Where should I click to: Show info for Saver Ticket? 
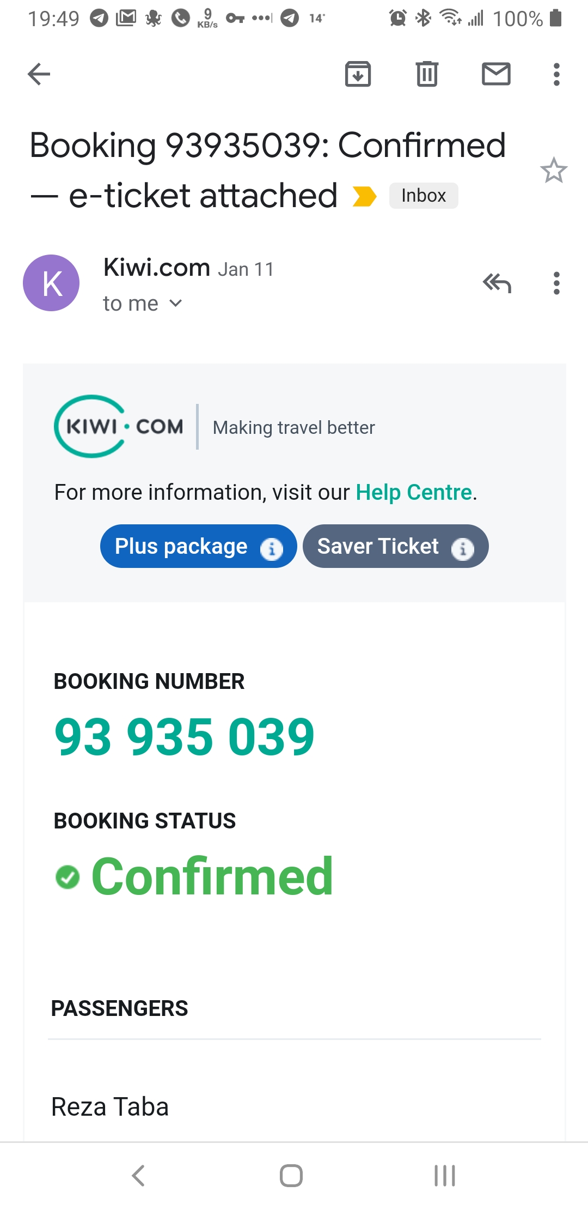coord(463,549)
